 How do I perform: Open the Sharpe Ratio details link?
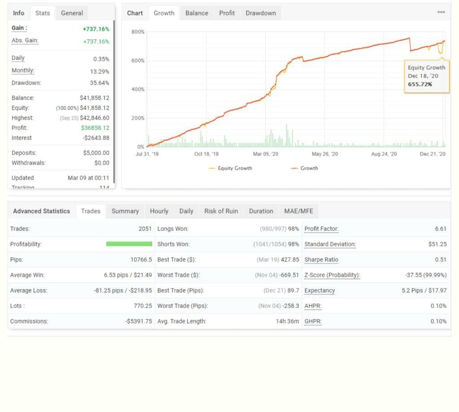[x=321, y=260]
